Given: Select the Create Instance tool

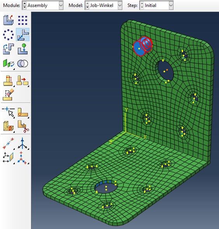Looking at the screenshot, I should click(x=9, y=20).
